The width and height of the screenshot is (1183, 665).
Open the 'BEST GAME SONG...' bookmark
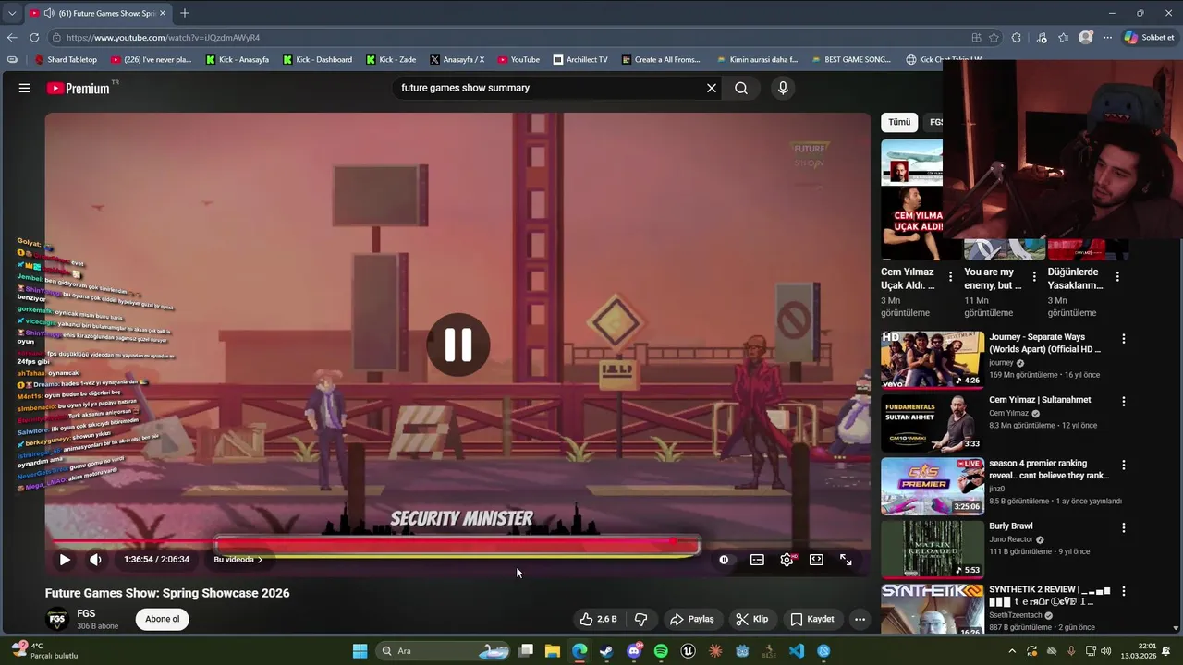851,59
